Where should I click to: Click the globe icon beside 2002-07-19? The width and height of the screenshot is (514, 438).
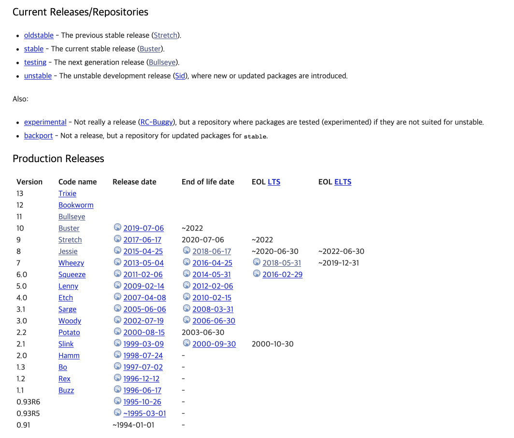click(x=117, y=320)
